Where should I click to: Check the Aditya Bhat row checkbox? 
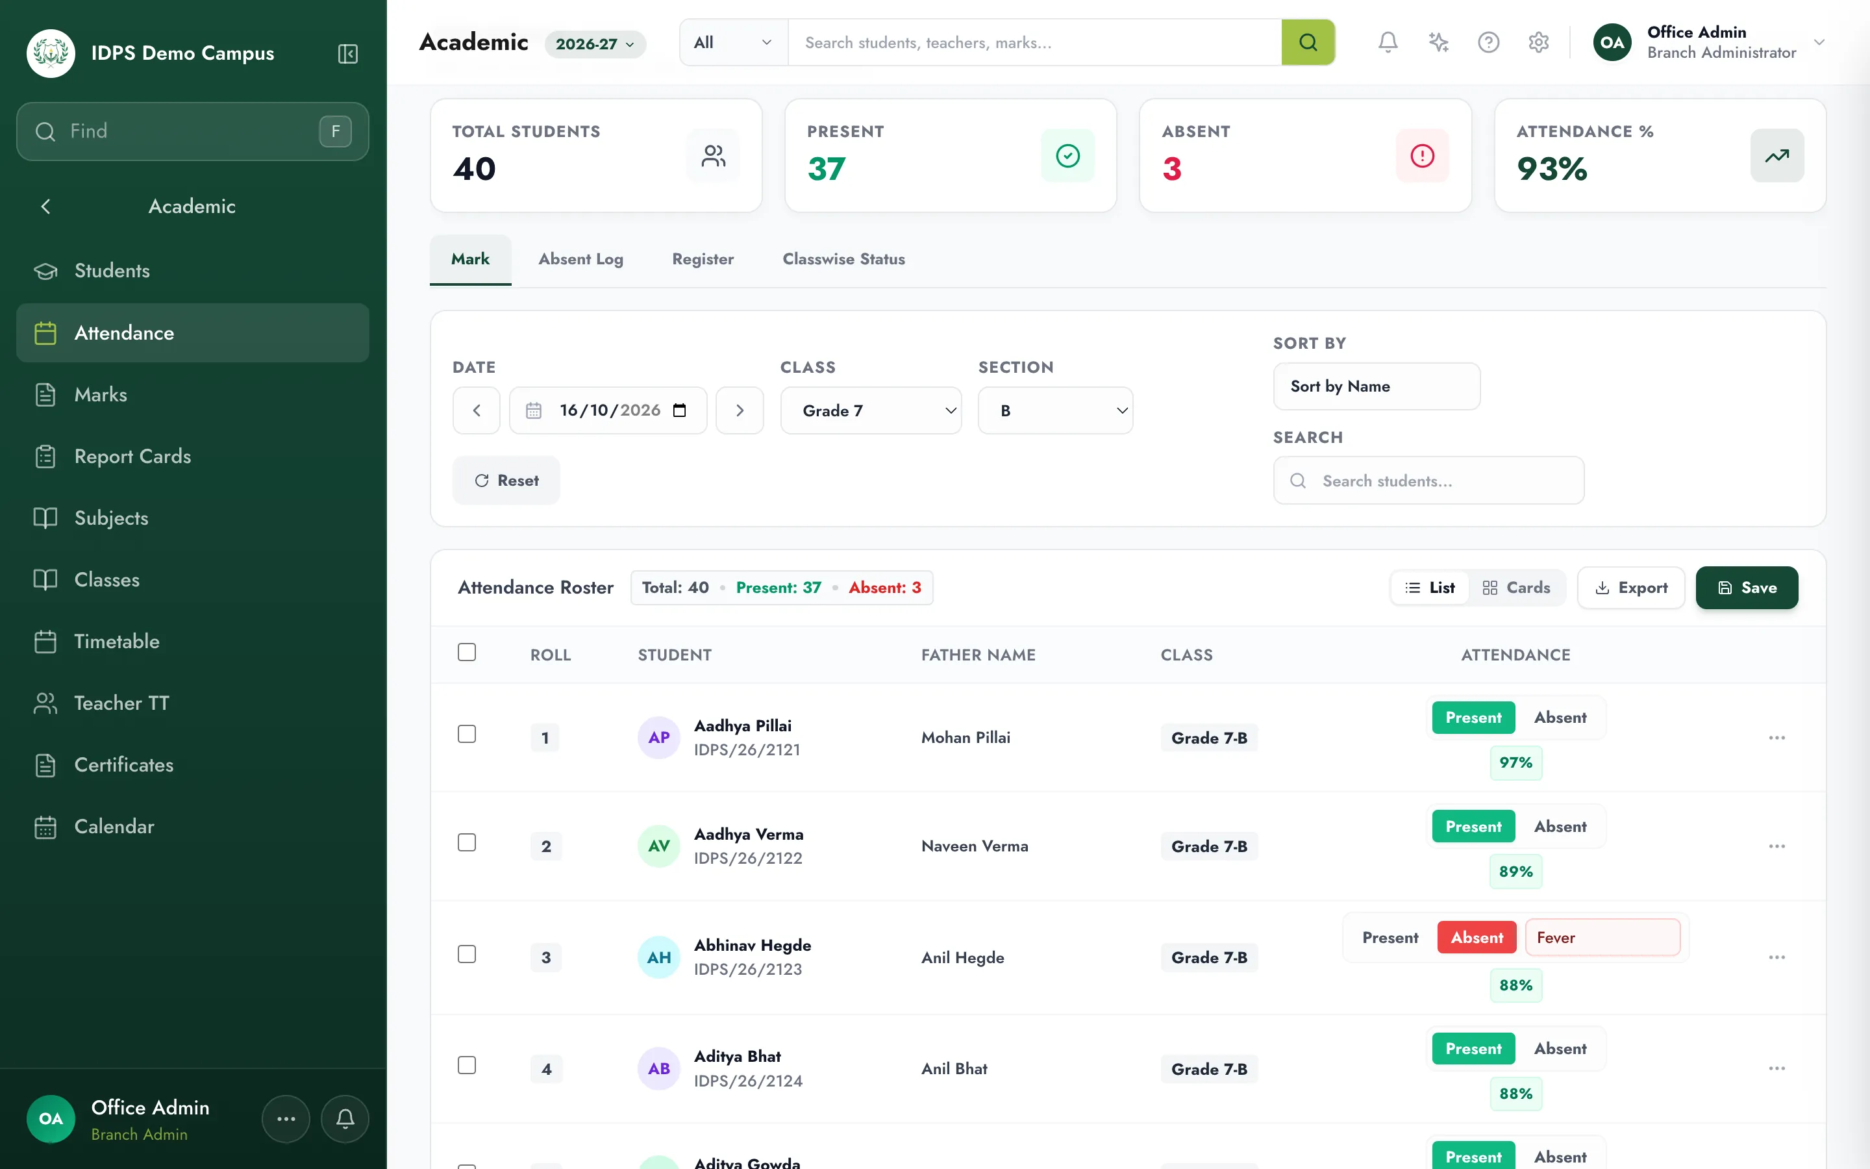point(467,1065)
